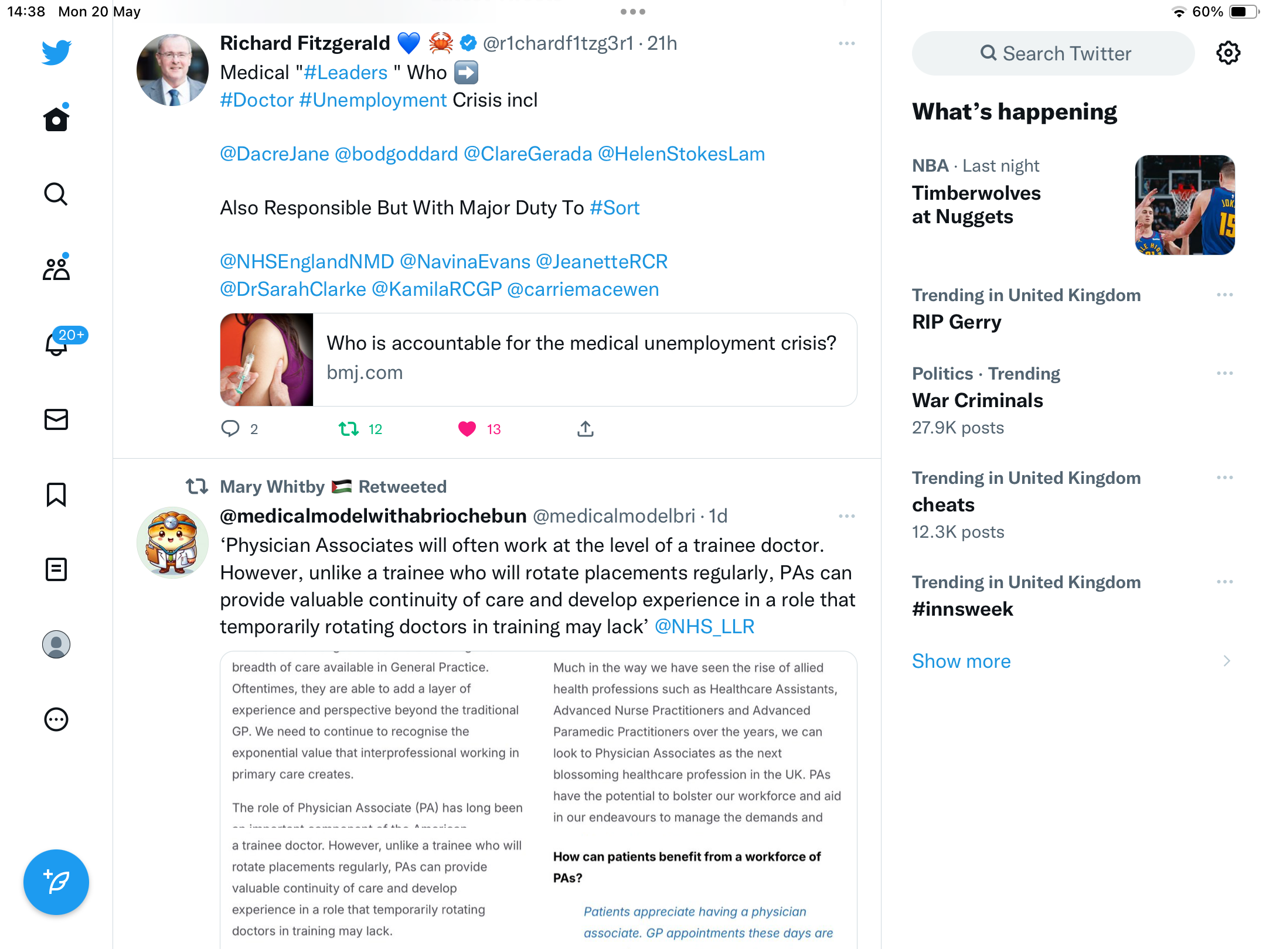Open the Explore search icon in sidebar
The width and height of the screenshot is (1266, 949).
click(x=56, y=194)
